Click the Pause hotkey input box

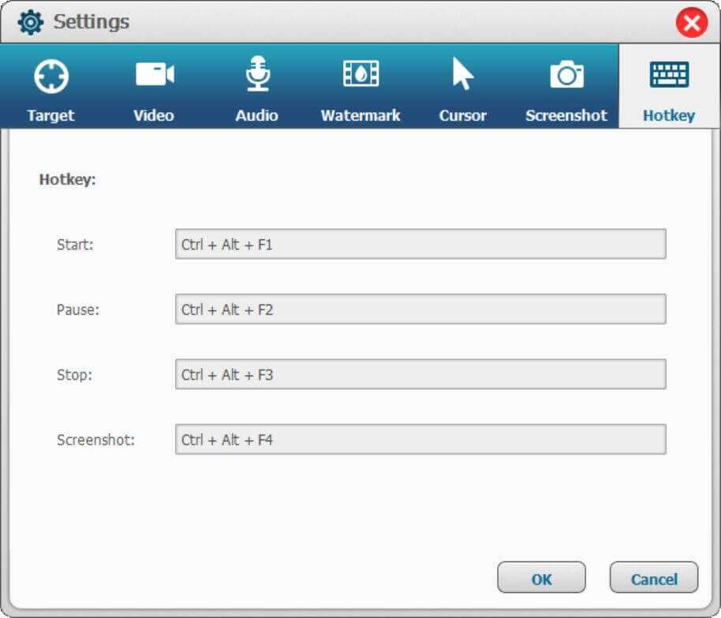pos(420,309)
